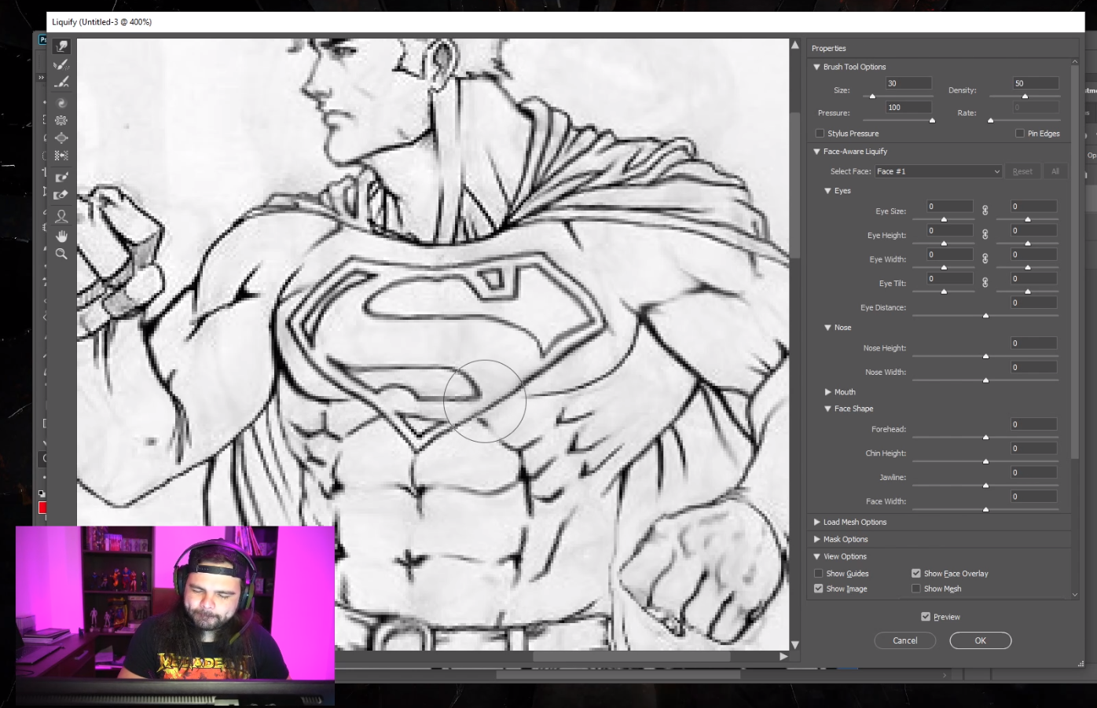Image resolution: width=1097 pixels, height=708 pixels.
Task: Expand Load Mesh Options section
Action: pyautogui.click(x=816, y=522)
